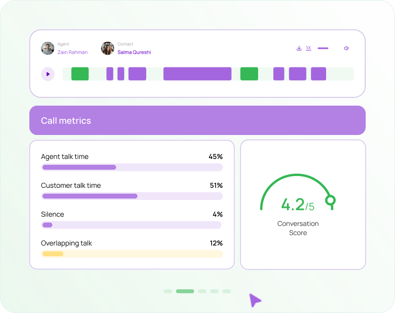
Task: Click the Conversation Score gauge knob
Action: 330,200
